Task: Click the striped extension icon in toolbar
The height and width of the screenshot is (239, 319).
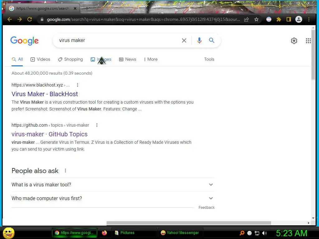Action: click(269, 19)
